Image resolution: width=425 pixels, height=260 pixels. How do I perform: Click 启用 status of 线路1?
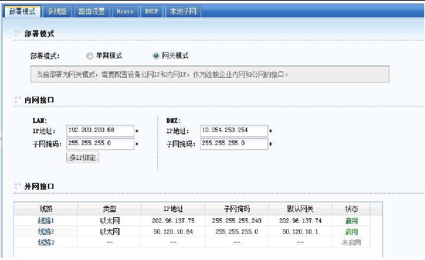click(351, 221)
